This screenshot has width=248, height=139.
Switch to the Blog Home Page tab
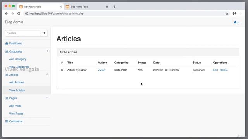click(x=87, y=7)
